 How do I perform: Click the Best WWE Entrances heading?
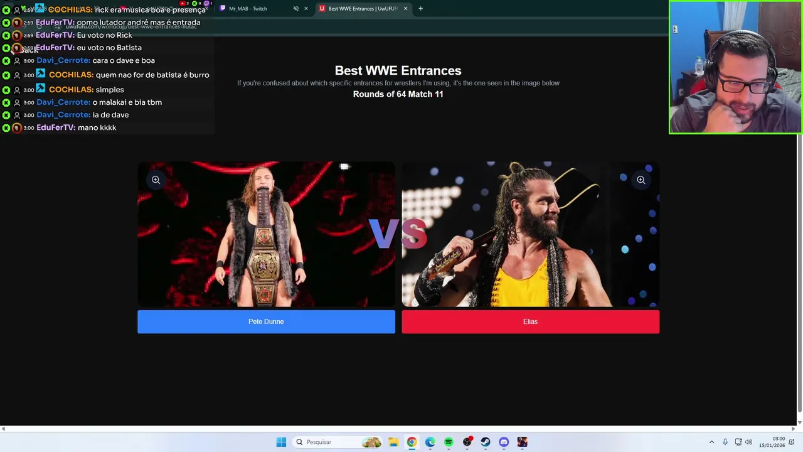[398, 71]
